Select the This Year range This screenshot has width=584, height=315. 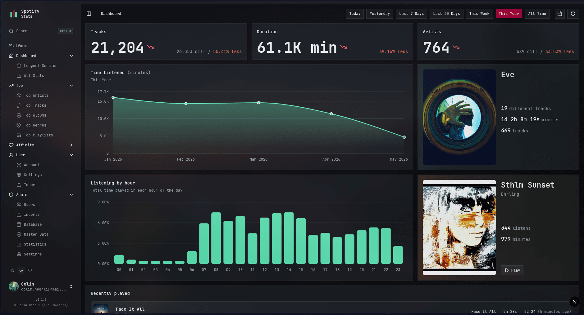coord(509,14)
